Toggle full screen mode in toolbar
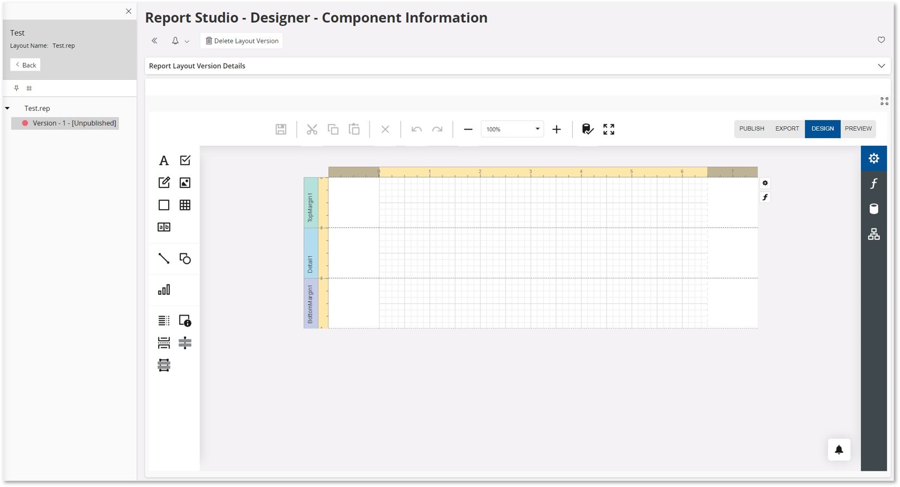 609,129
